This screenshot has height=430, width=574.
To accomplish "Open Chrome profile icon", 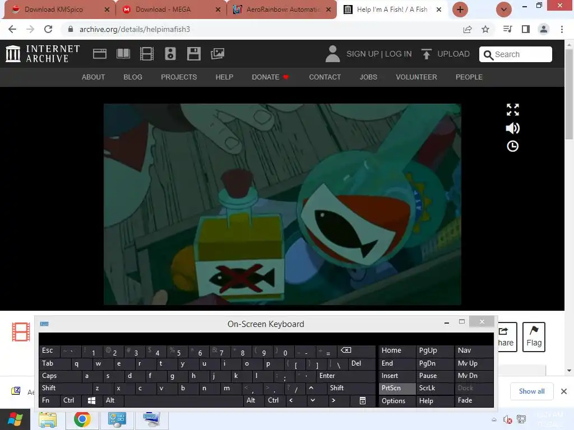I will tap(544, 29).
